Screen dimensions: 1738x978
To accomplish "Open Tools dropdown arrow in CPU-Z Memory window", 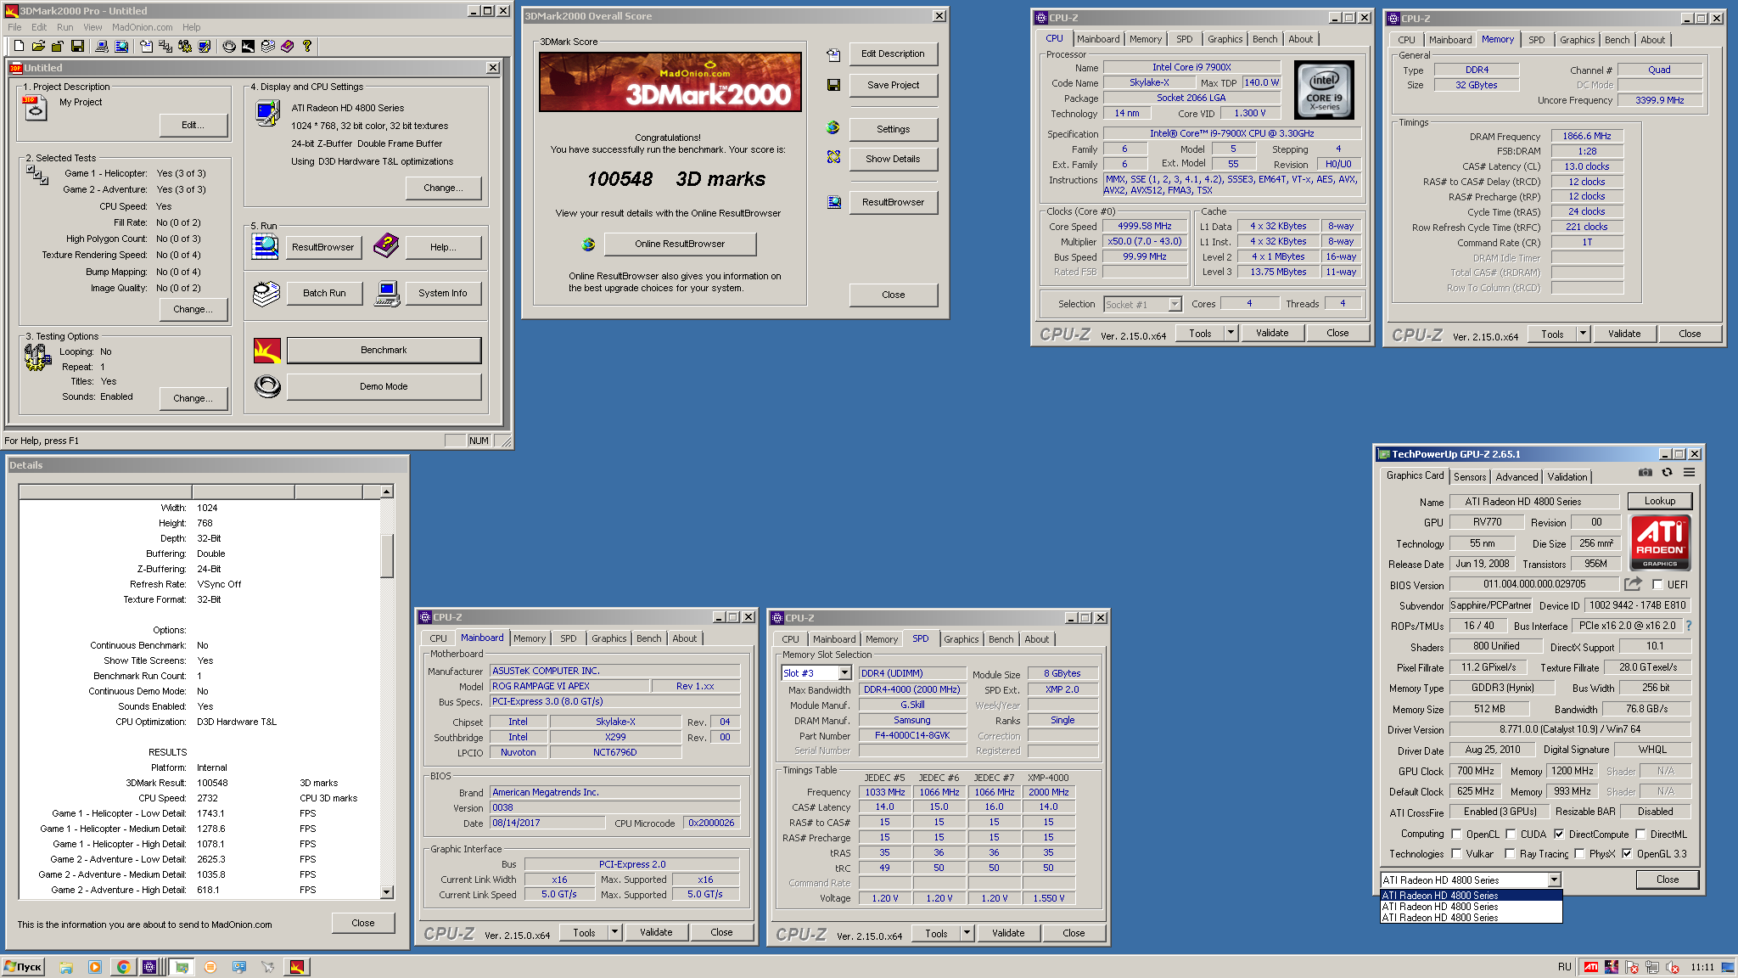I will pos(1583,334).
